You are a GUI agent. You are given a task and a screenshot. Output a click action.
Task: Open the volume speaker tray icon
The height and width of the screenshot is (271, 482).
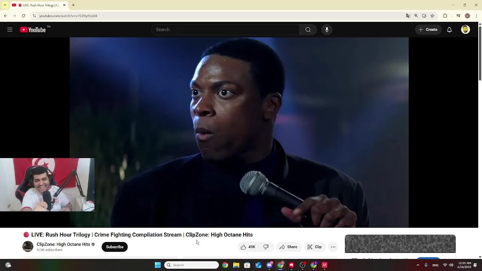(451, 265)
